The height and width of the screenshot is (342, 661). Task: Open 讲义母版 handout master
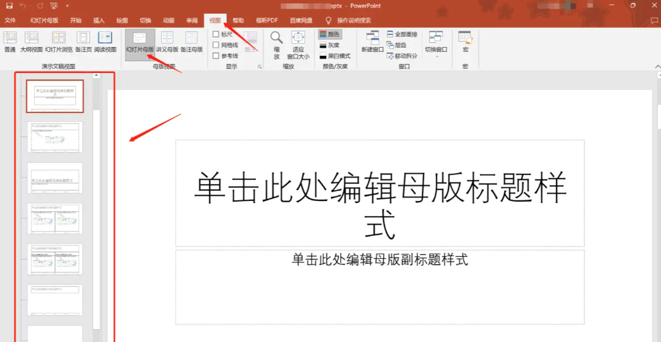click(167, 42)
